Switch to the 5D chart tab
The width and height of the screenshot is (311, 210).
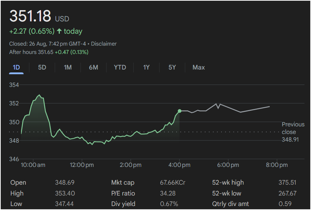42,67
